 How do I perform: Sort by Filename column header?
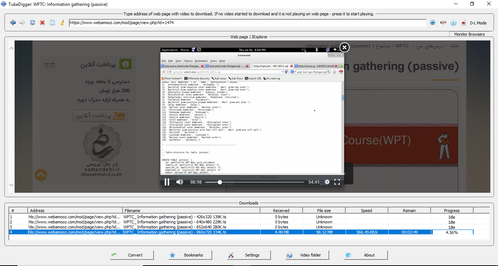191,211
